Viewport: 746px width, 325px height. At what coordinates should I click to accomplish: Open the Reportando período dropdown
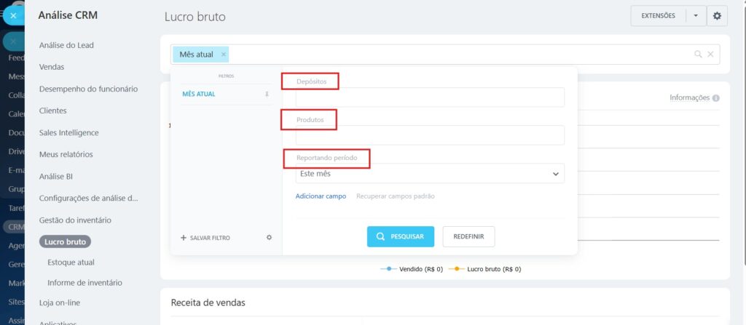pos(430,174)
